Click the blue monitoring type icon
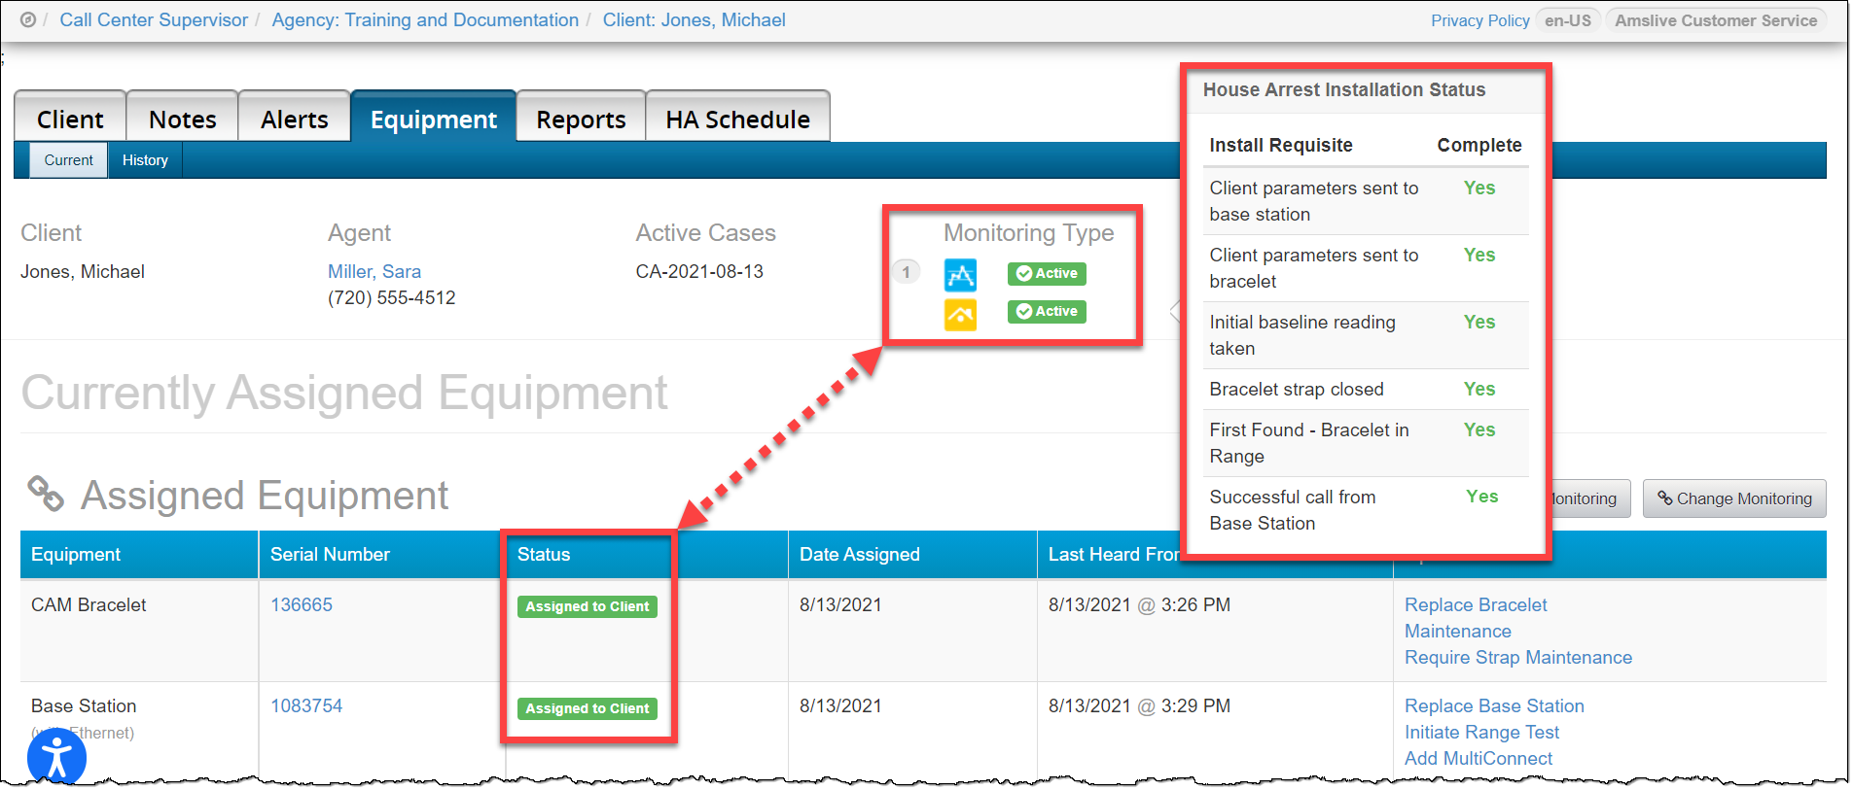 960,275
